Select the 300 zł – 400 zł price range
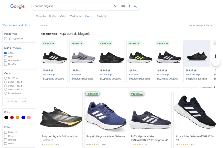 [x=6, y=86]
